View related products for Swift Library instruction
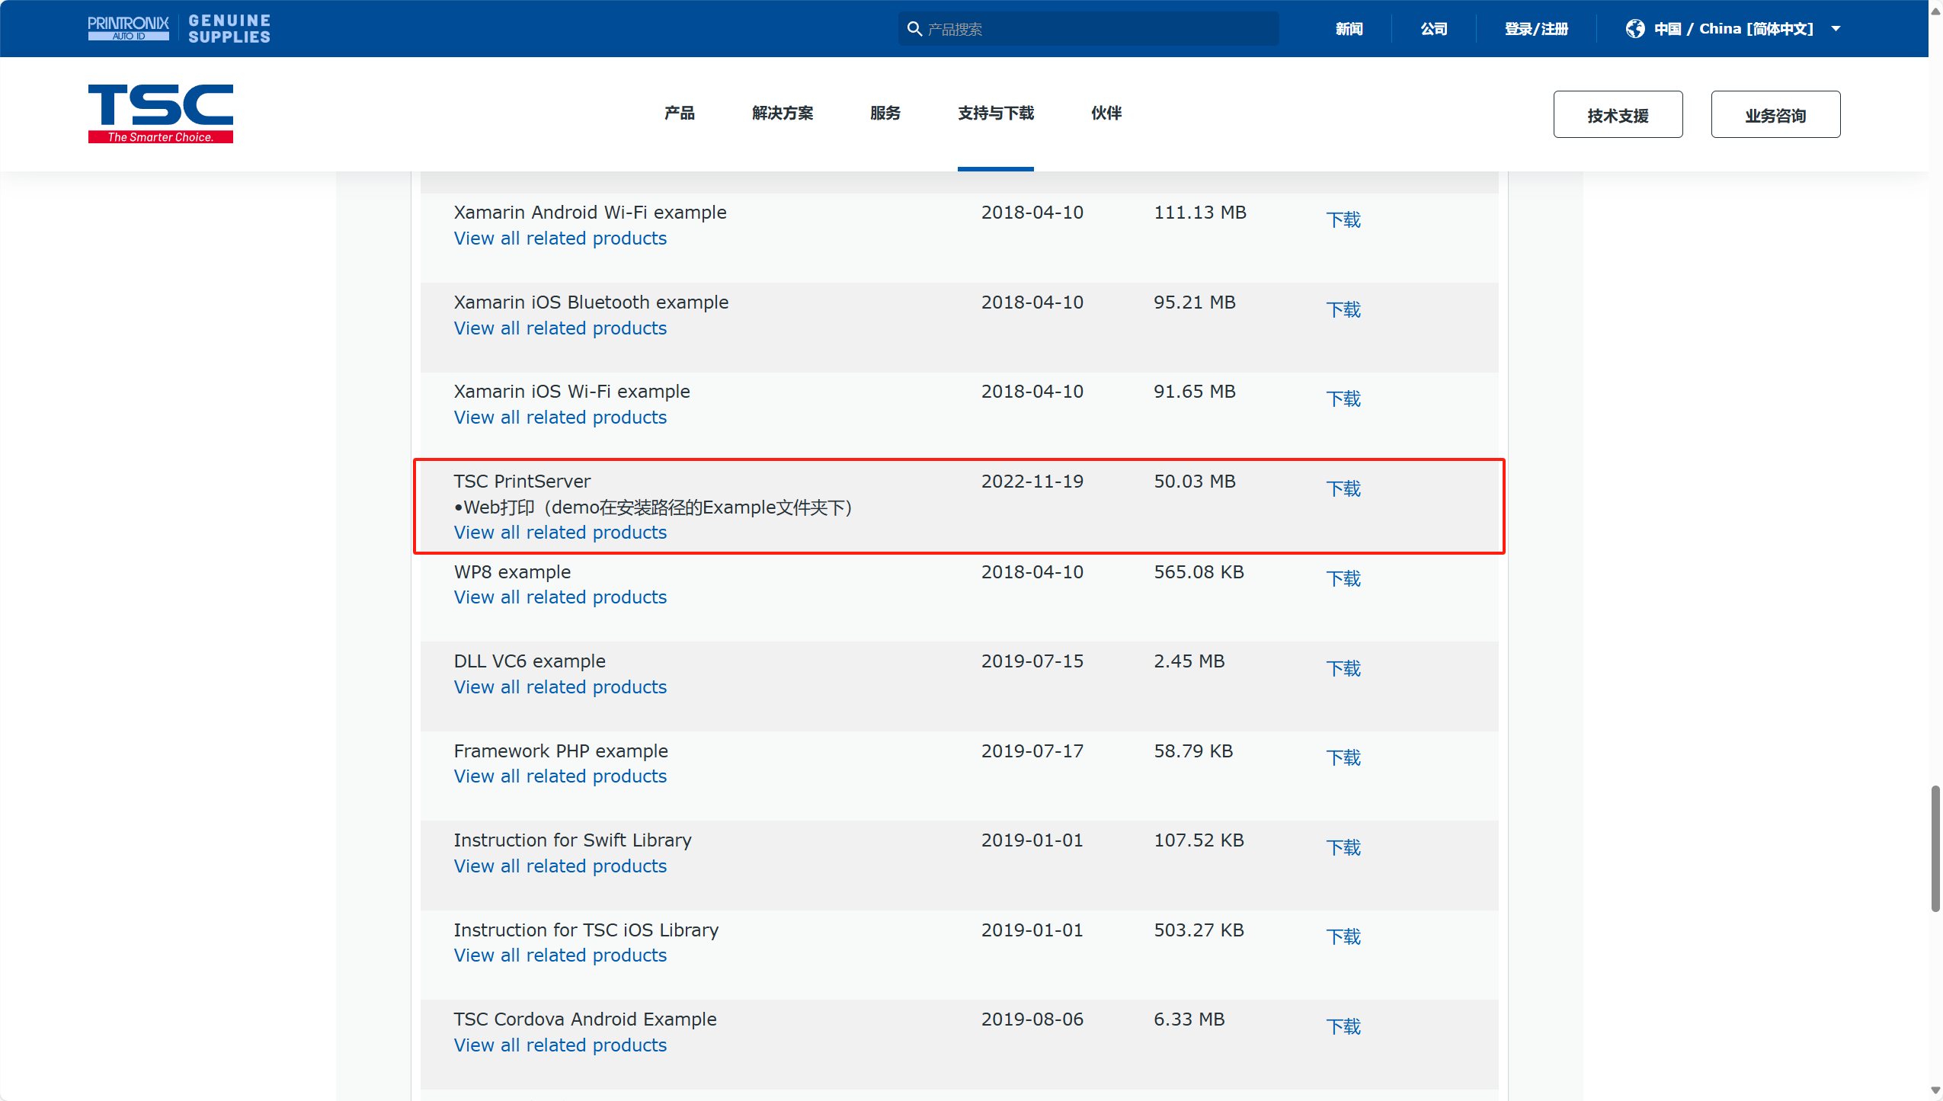Screen dimensions: 1943x1101 tap(560, 866)
